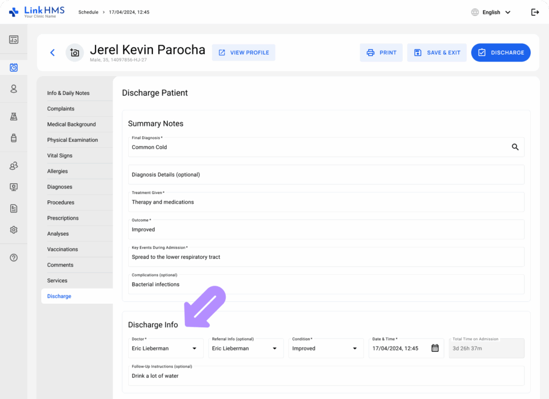This screenshot has width=549, height=399.
Task: Open the English language dropdown
Action: (x=491, y=12)
